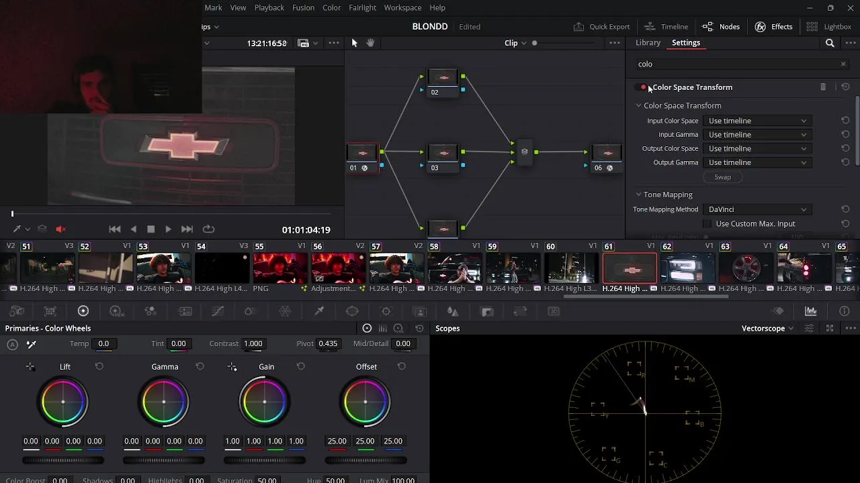Select the arrow pointer tool in node editor
The width and height of the screenshot is (860, 483).
pyautogui.click(x=355, y=43)
